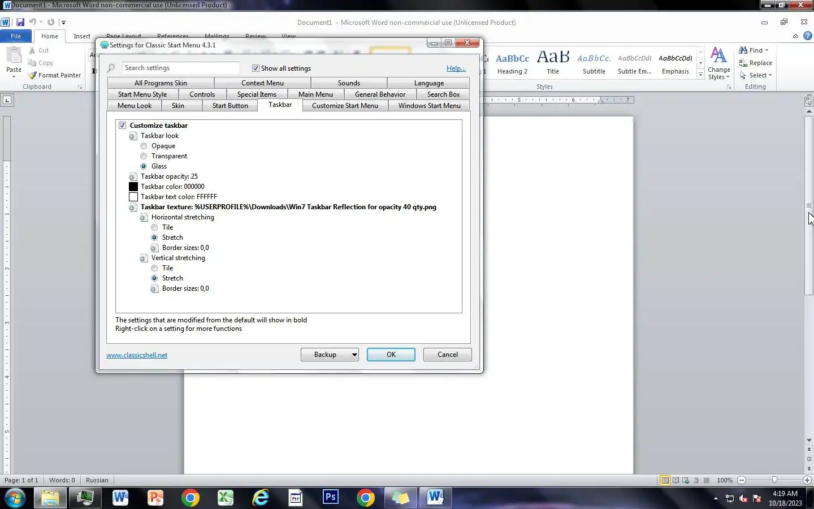Activate the Format Painter tool
Screen dimensions: 814x509
pos(55,75)
